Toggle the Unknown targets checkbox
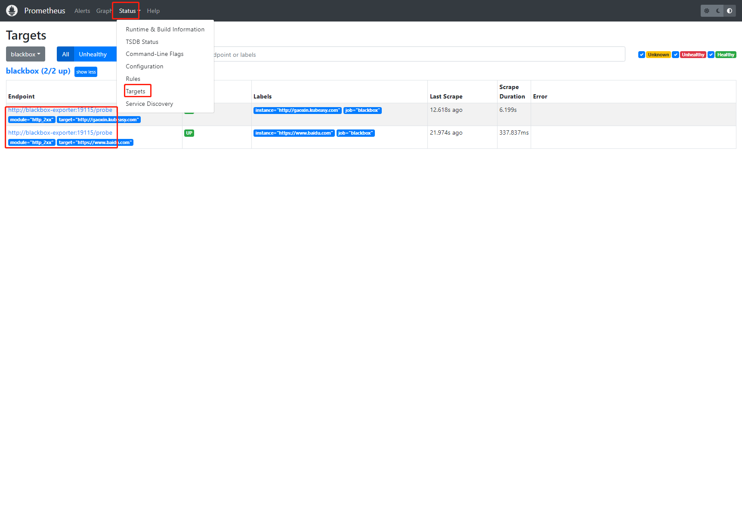This screenshot has height=514, width=742. click(642, 55)
